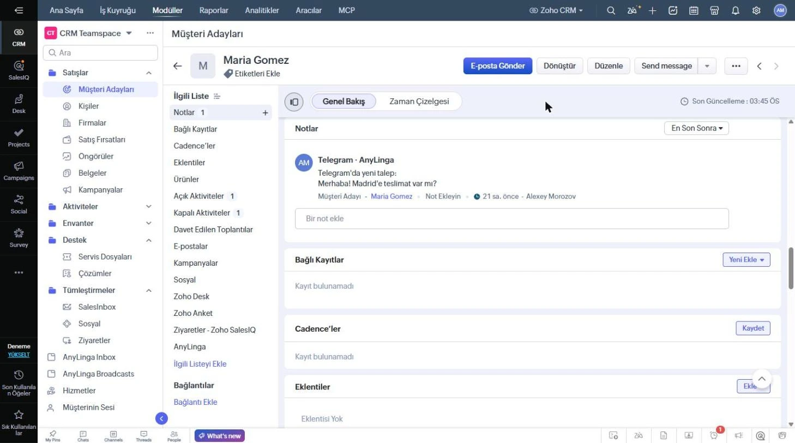Open the Yeni Ekle dropdown
Viewport: 795px width, 443px height.
tap(746, 260)
